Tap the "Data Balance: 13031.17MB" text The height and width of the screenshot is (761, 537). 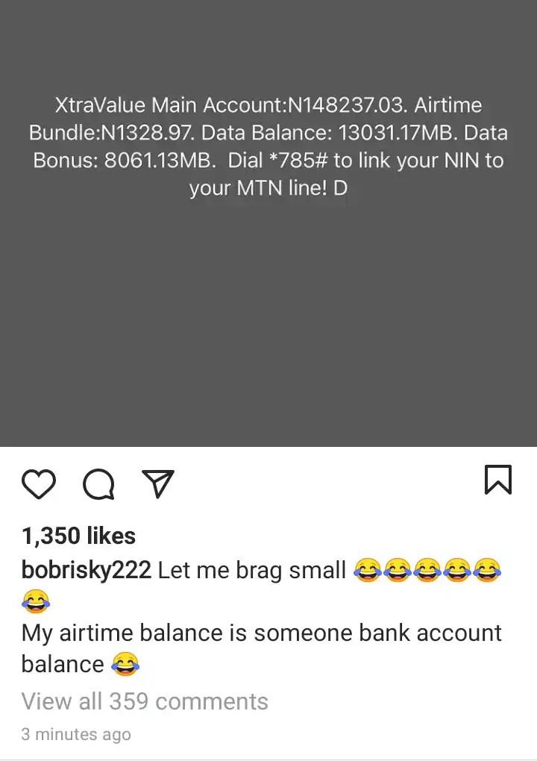tap(328, 133)
